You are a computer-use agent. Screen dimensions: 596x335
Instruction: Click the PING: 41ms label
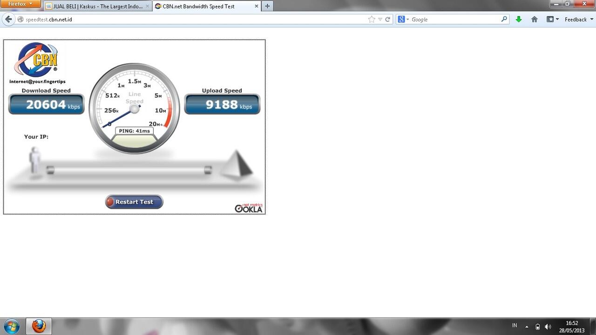tap(134, 131)
